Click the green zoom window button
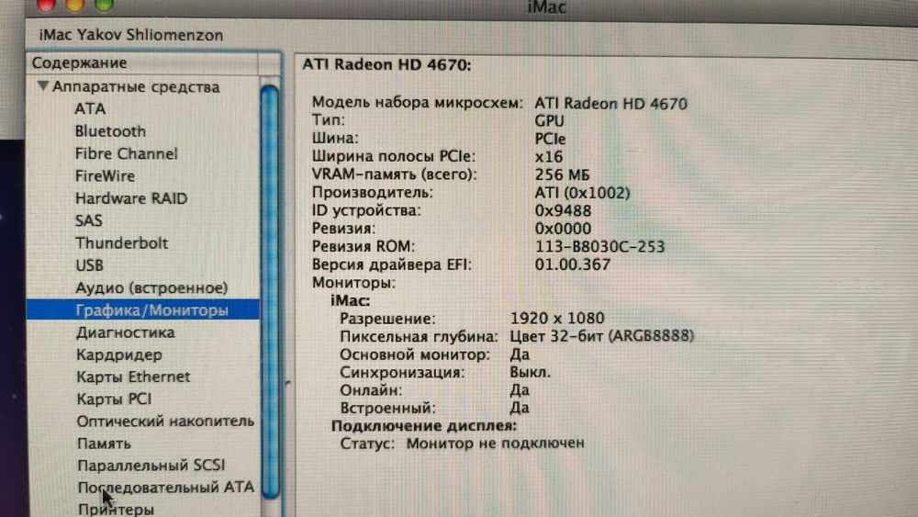 pyautogui.click(x=105, y=5)
